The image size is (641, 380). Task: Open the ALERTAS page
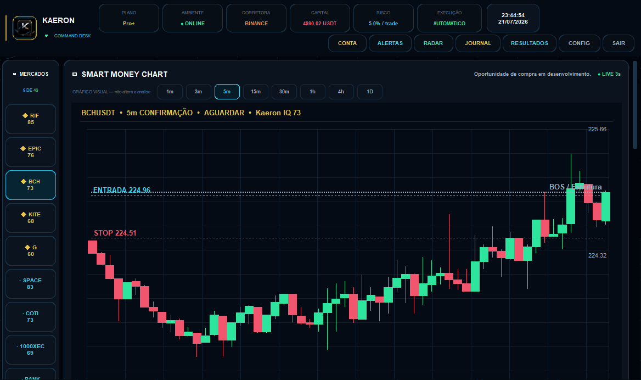coord(390,43)
